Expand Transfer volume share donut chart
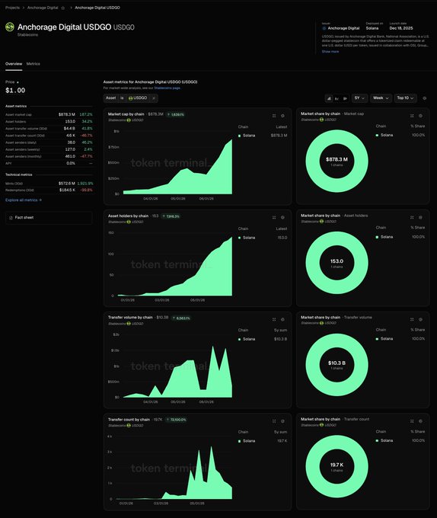 pyautogui.click(x=412, y=319)
